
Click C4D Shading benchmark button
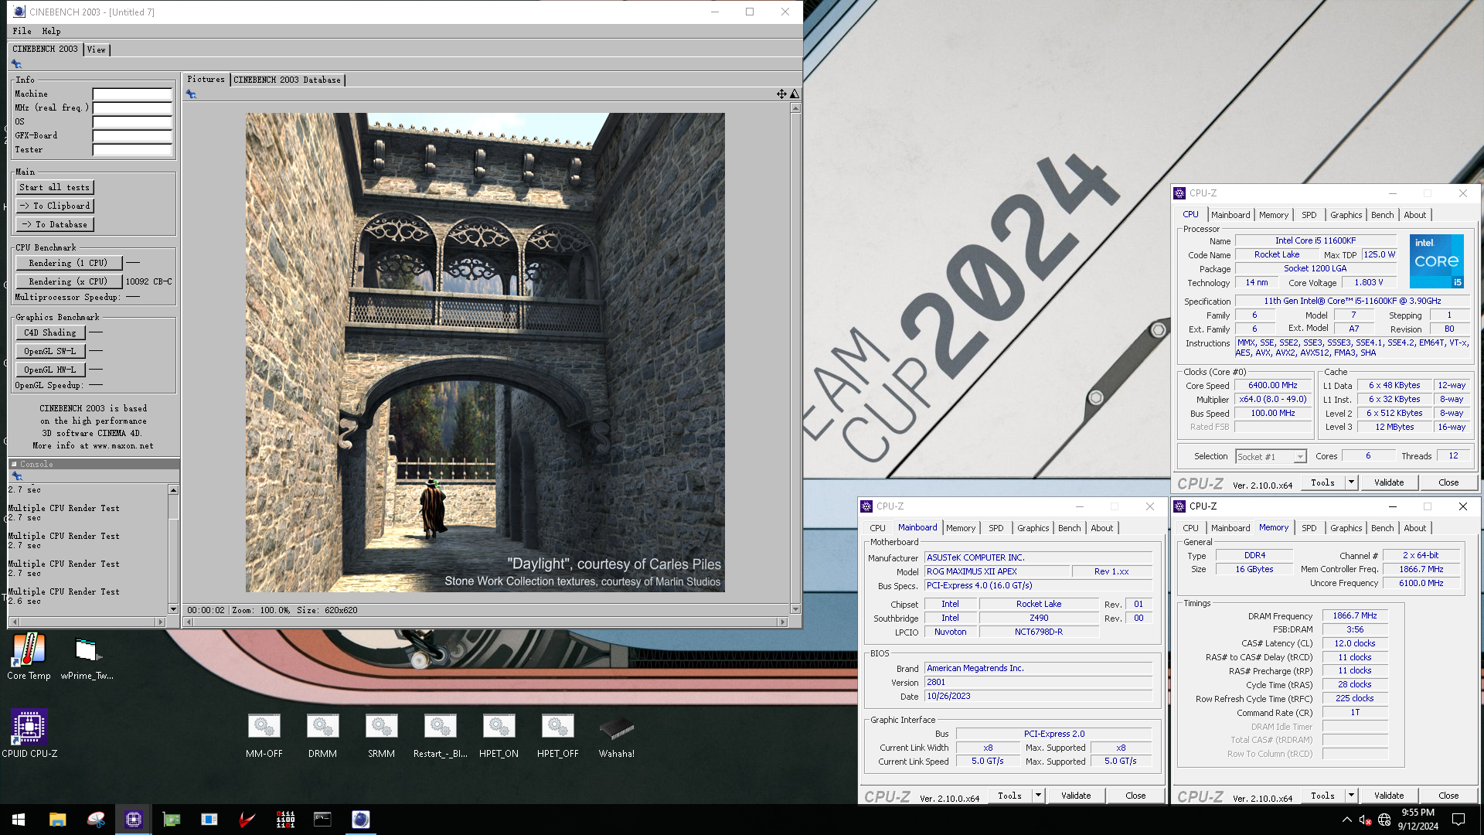pos(50,332)
